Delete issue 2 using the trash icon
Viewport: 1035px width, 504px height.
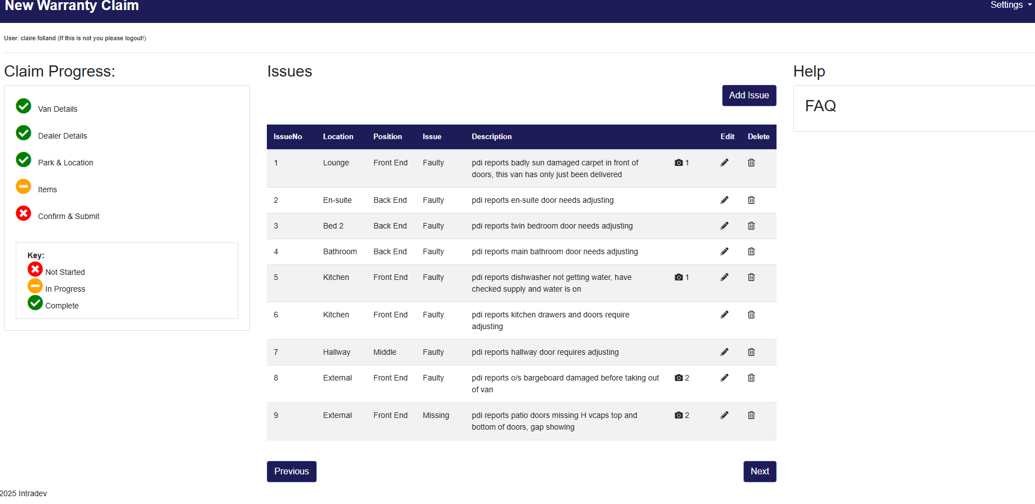coord(751,200)
